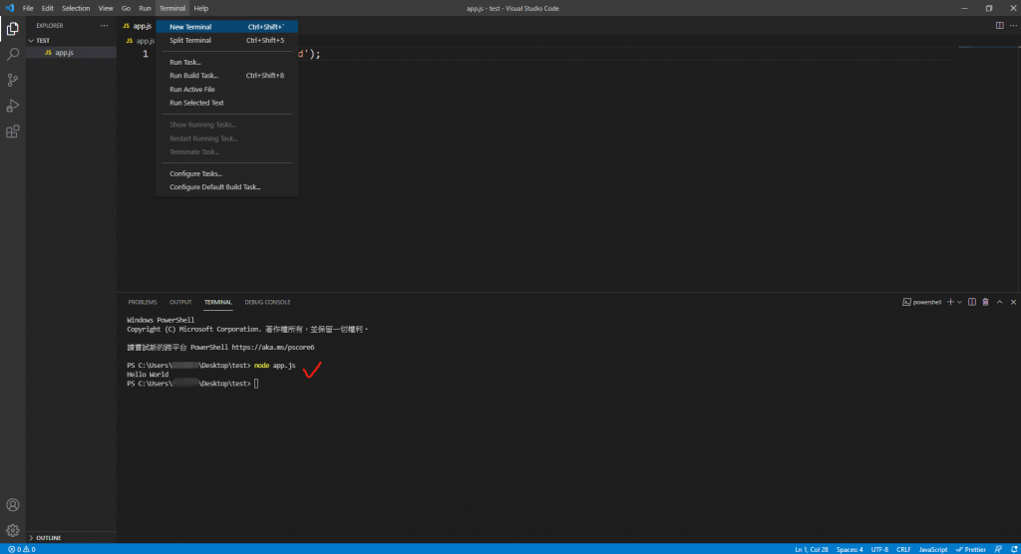Click CRLF end of line status entry
The height and width of the screenshot is (554, 1021).
coord(903,549)
